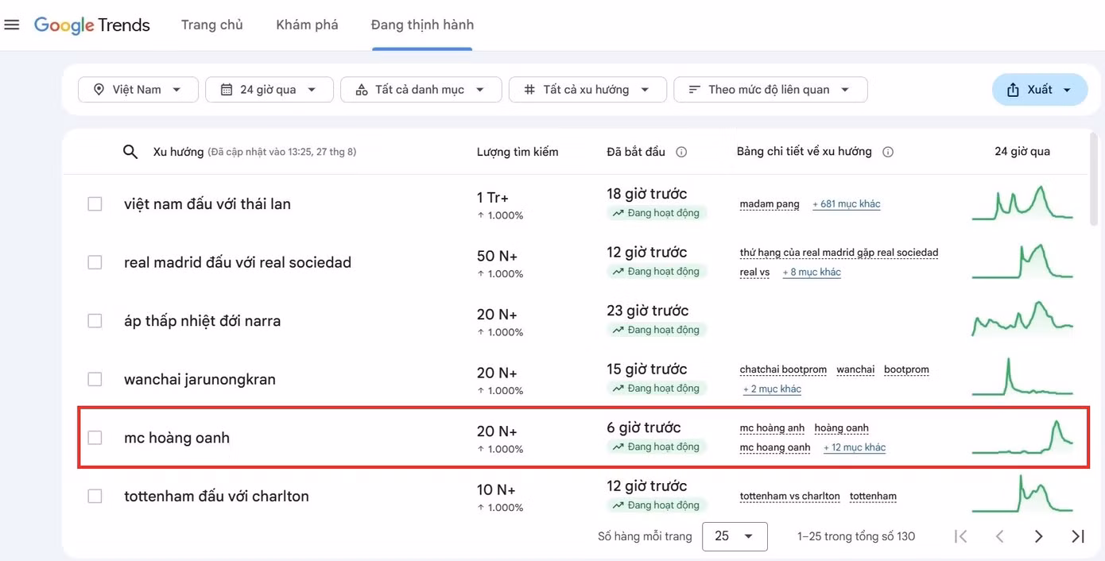This screenshot has width=1105, height=561.
Task: Jump to last page of results
Action: (x=1078, y=536)
